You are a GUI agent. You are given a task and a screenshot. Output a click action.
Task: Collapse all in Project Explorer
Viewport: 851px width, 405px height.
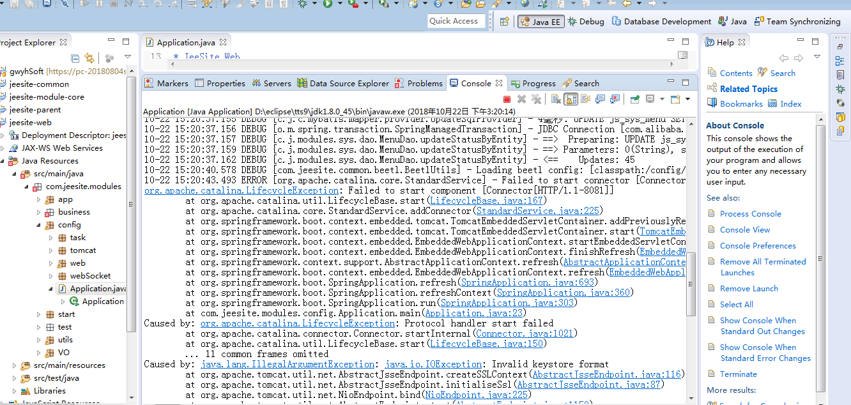pos(75,58)
